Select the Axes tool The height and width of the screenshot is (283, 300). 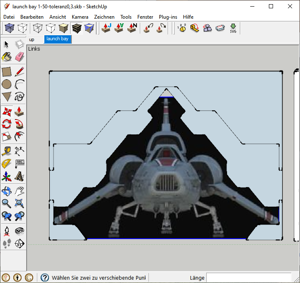click(7, 176)
